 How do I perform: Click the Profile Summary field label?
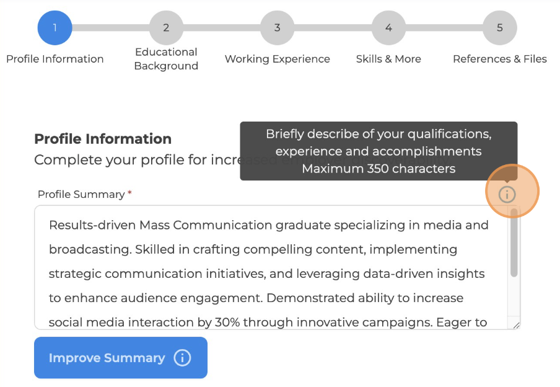(81, 194)
